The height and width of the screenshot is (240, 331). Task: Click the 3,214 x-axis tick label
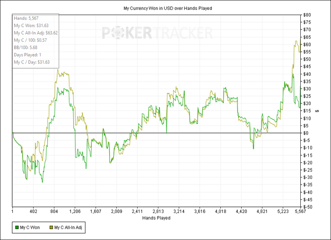(179, 211)
